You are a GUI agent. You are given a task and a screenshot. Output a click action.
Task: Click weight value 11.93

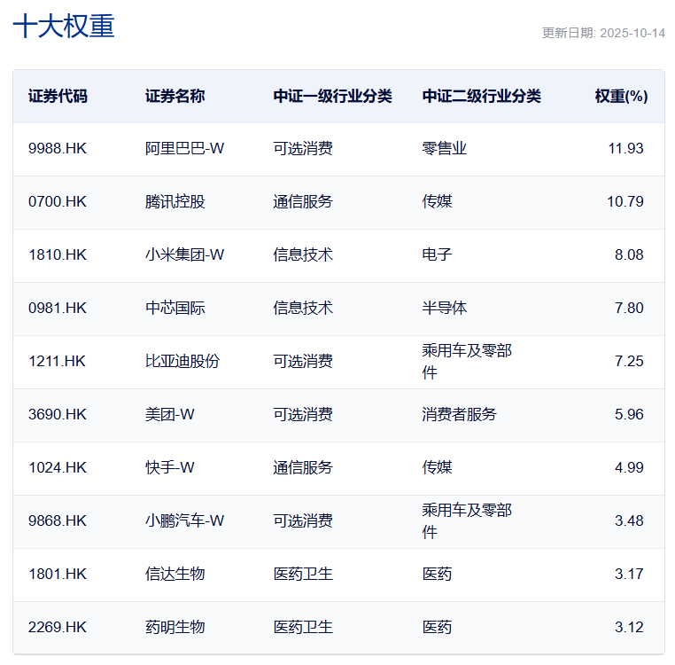(625, 149)
